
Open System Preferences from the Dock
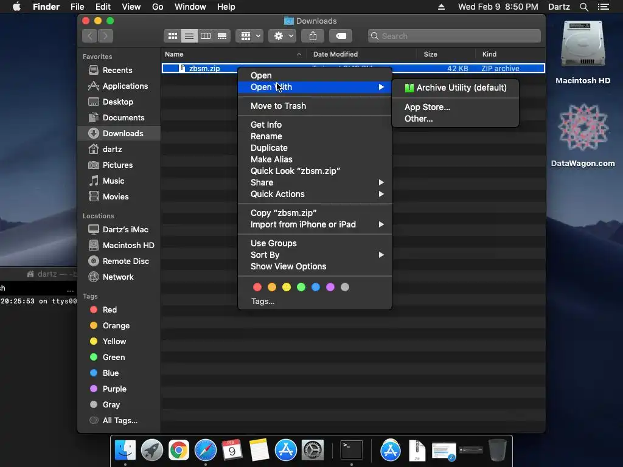(x=313, y=451)
